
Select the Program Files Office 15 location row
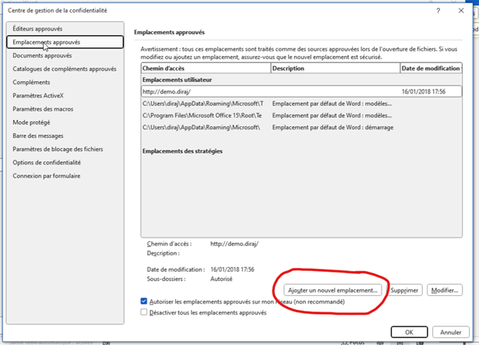tap(204, 114)
